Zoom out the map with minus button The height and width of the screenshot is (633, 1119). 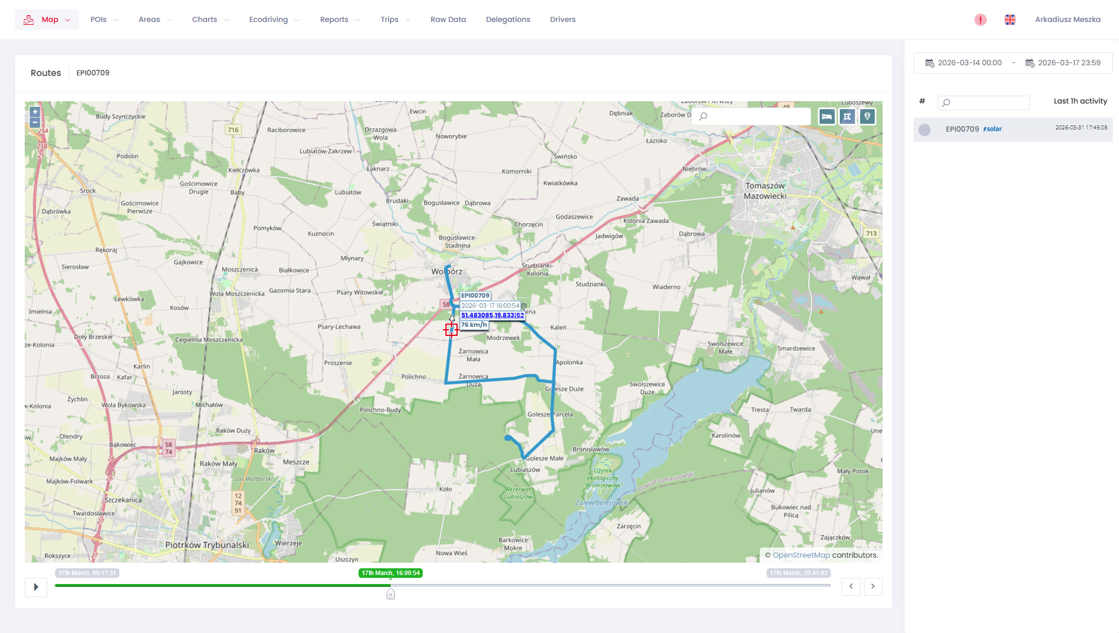coord(35,122)
